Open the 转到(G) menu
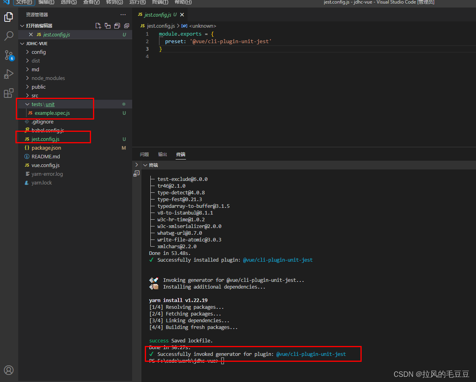 114,2
